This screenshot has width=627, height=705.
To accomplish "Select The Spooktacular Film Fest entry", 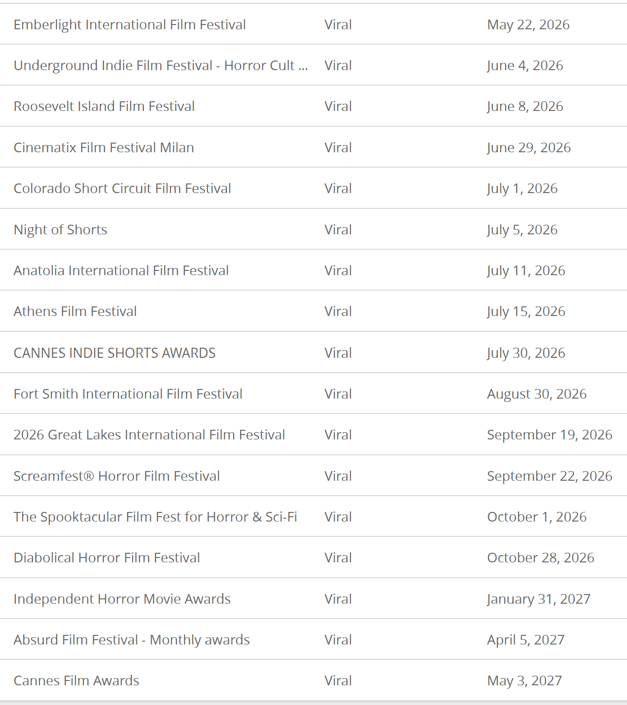I will click(x=156, y=517).
